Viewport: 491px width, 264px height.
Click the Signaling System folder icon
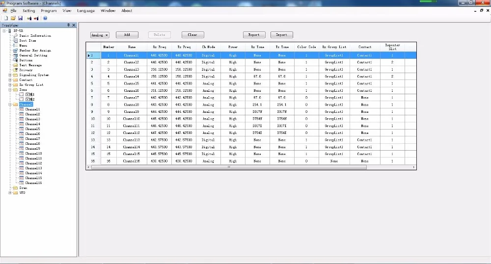(15, 75)
